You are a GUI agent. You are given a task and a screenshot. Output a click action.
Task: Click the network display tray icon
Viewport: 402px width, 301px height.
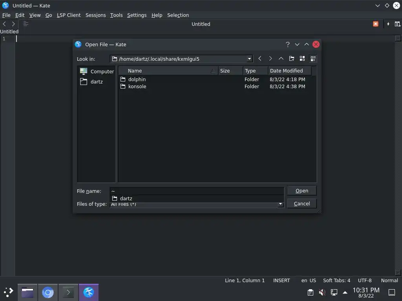[334, 292]
